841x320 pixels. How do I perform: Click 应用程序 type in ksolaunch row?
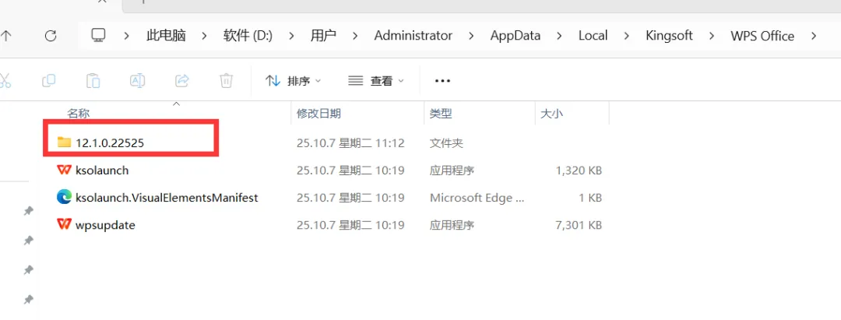pyautogui.click(x=452, y=171)
